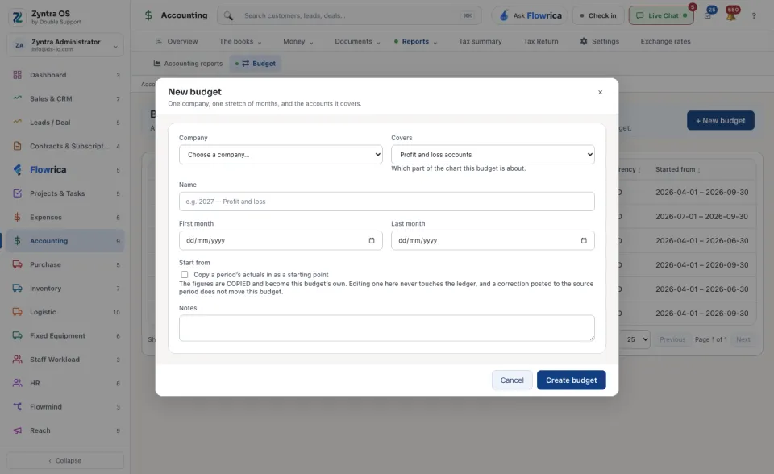Click the Flowmind branch icon
Screen dimensions: 774x474
(x=17, y=406)
